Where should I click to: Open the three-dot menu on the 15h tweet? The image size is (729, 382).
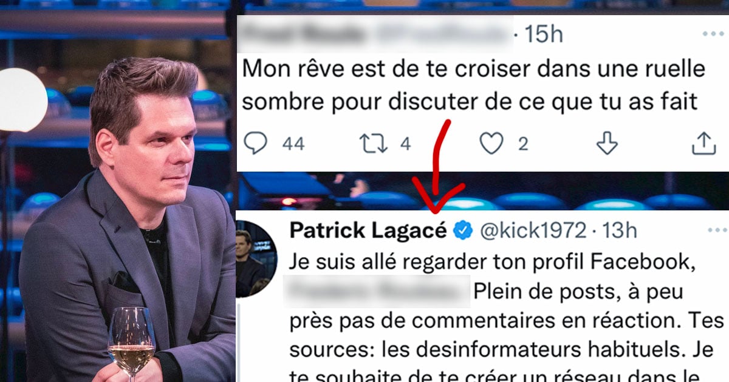pos(713,34)
